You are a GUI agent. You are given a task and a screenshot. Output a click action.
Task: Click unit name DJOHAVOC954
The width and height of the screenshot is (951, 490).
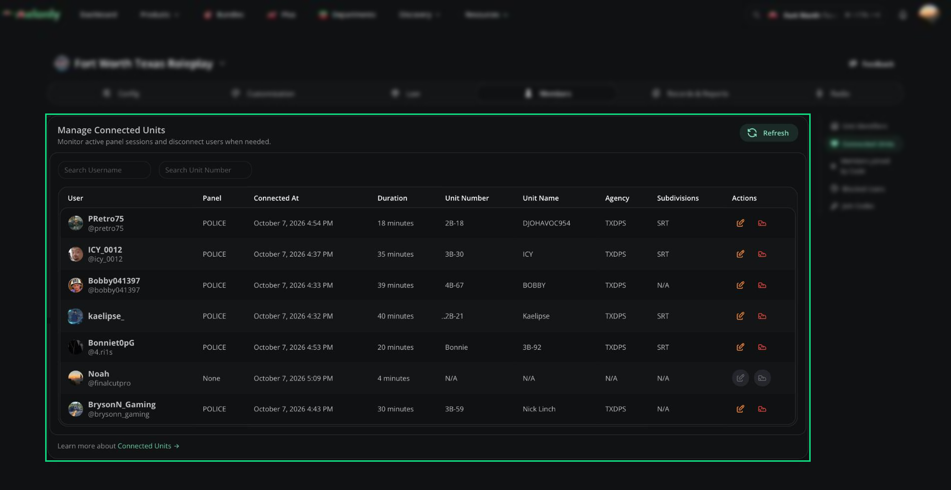[546, 223]
